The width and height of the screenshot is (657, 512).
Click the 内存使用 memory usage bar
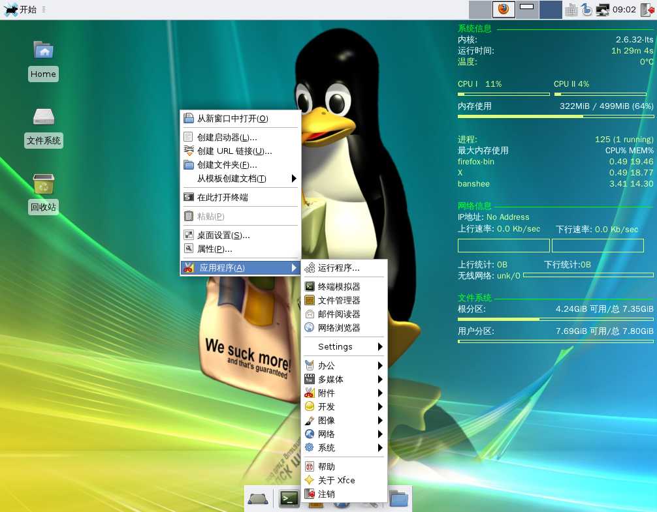(x=555, y=116)
